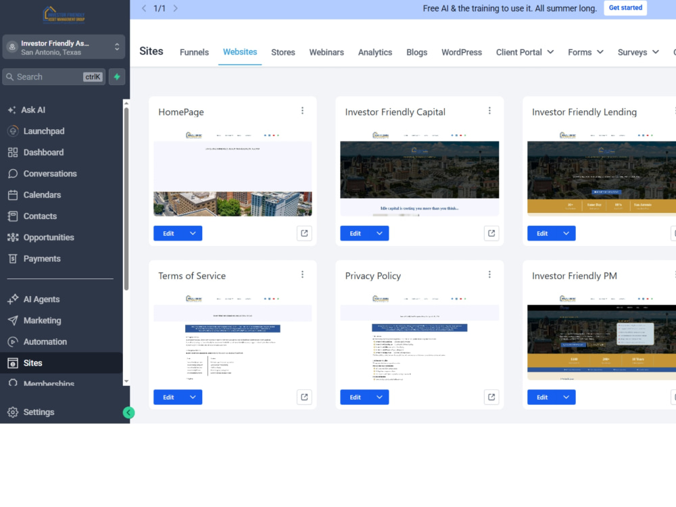Open Calendars section
The width and height of the screenshot is (676, 507).
(x=34, y=195)
